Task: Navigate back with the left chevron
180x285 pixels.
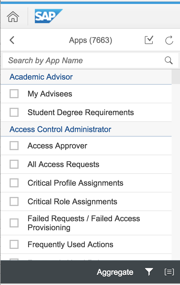Action: point(12,40)
